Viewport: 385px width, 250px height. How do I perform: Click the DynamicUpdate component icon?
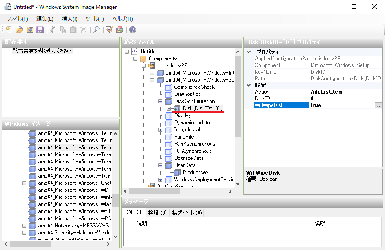(168, 123)
